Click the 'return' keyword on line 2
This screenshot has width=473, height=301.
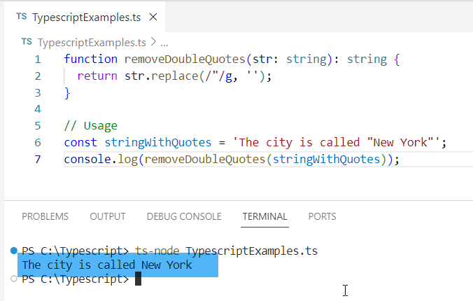click(97, 76)
